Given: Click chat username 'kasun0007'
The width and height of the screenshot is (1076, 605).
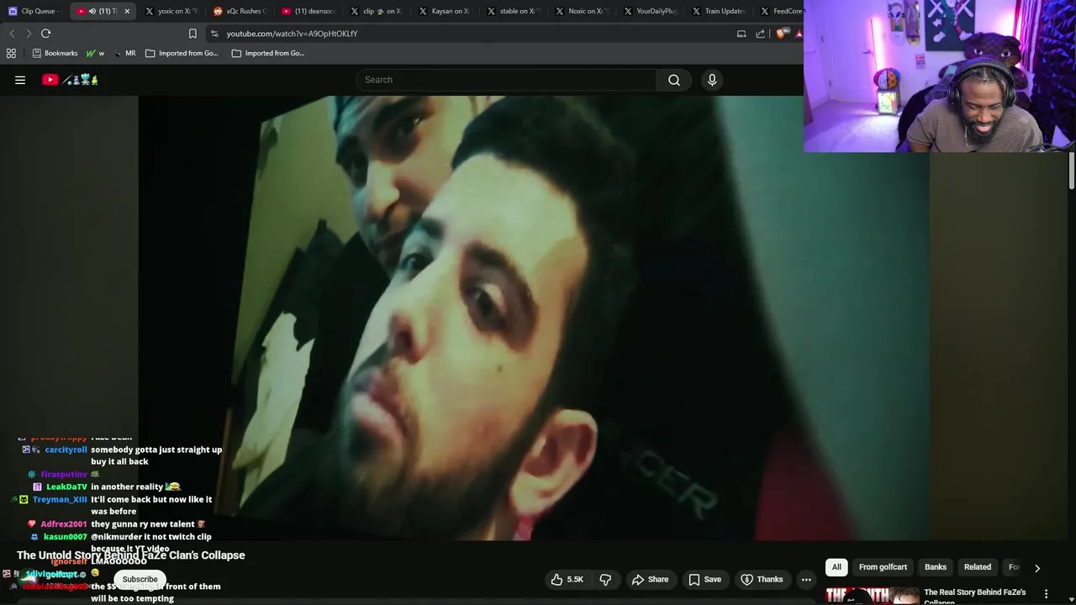Looking at the screenshot, I should coord(66,537).
